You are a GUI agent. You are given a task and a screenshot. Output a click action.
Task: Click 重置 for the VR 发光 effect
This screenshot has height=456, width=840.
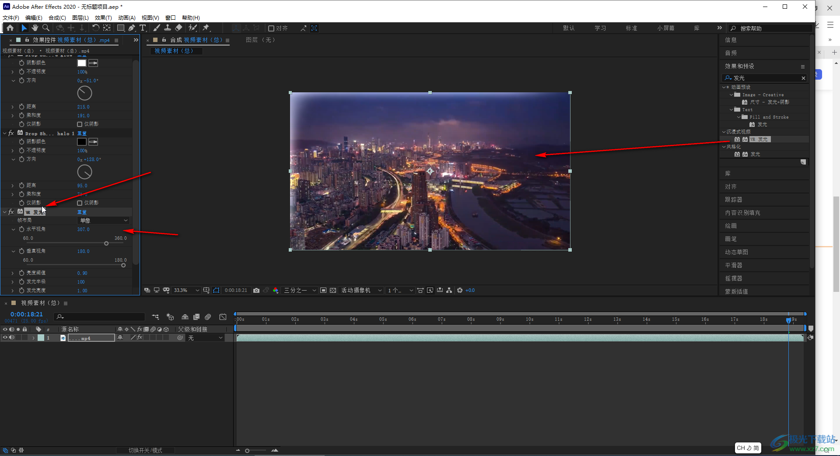point(82,212)
